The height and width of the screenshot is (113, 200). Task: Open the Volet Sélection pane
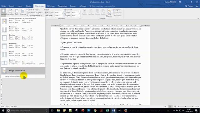coord(109,13)
